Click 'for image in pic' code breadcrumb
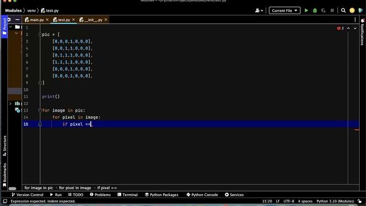Screen dimensions: 366x206 pos(39,188)
